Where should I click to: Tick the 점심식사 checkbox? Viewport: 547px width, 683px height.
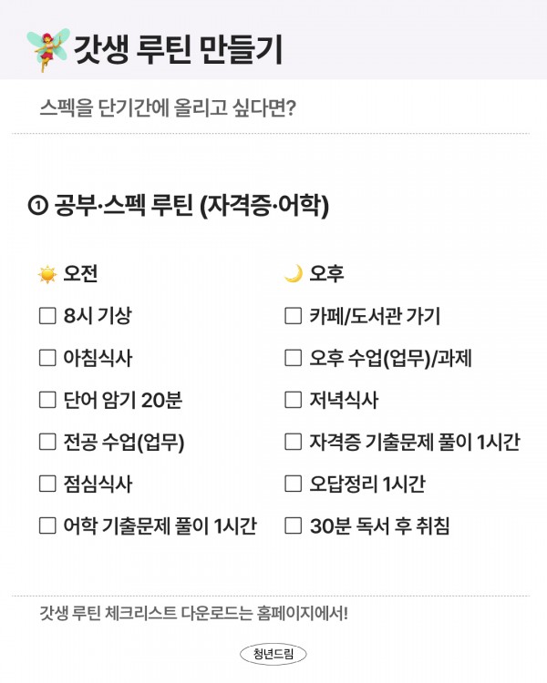tap(47, 484)
